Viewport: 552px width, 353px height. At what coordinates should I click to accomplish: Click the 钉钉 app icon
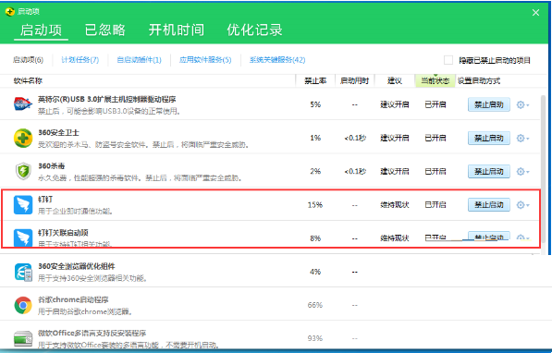[x=23, y=205]
